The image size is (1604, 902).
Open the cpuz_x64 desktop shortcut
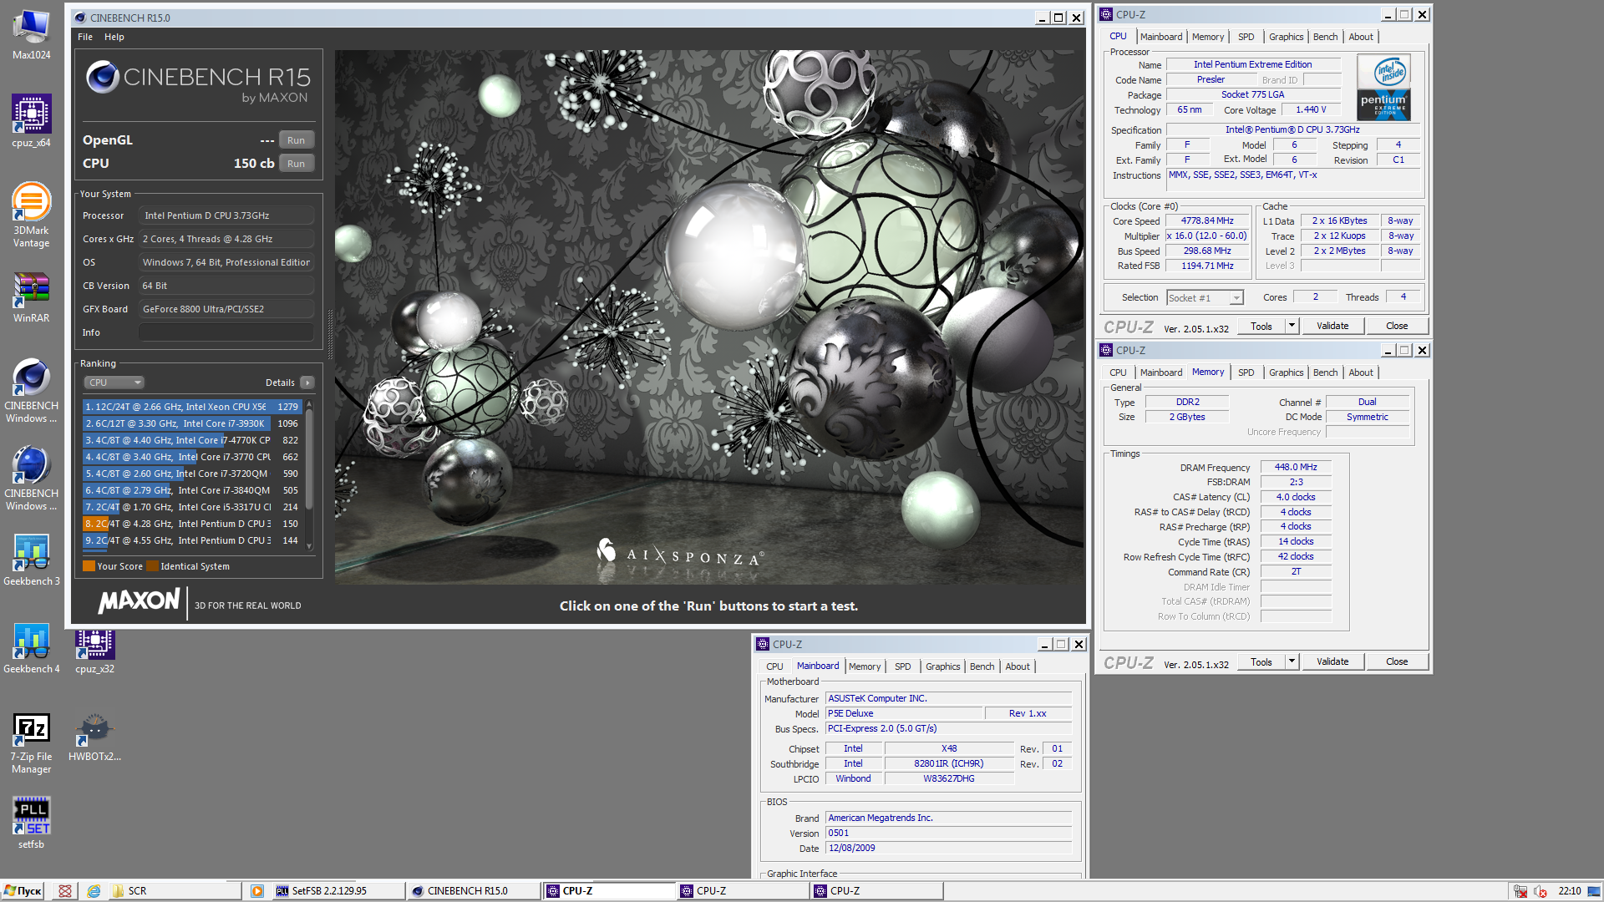(31, 121)
